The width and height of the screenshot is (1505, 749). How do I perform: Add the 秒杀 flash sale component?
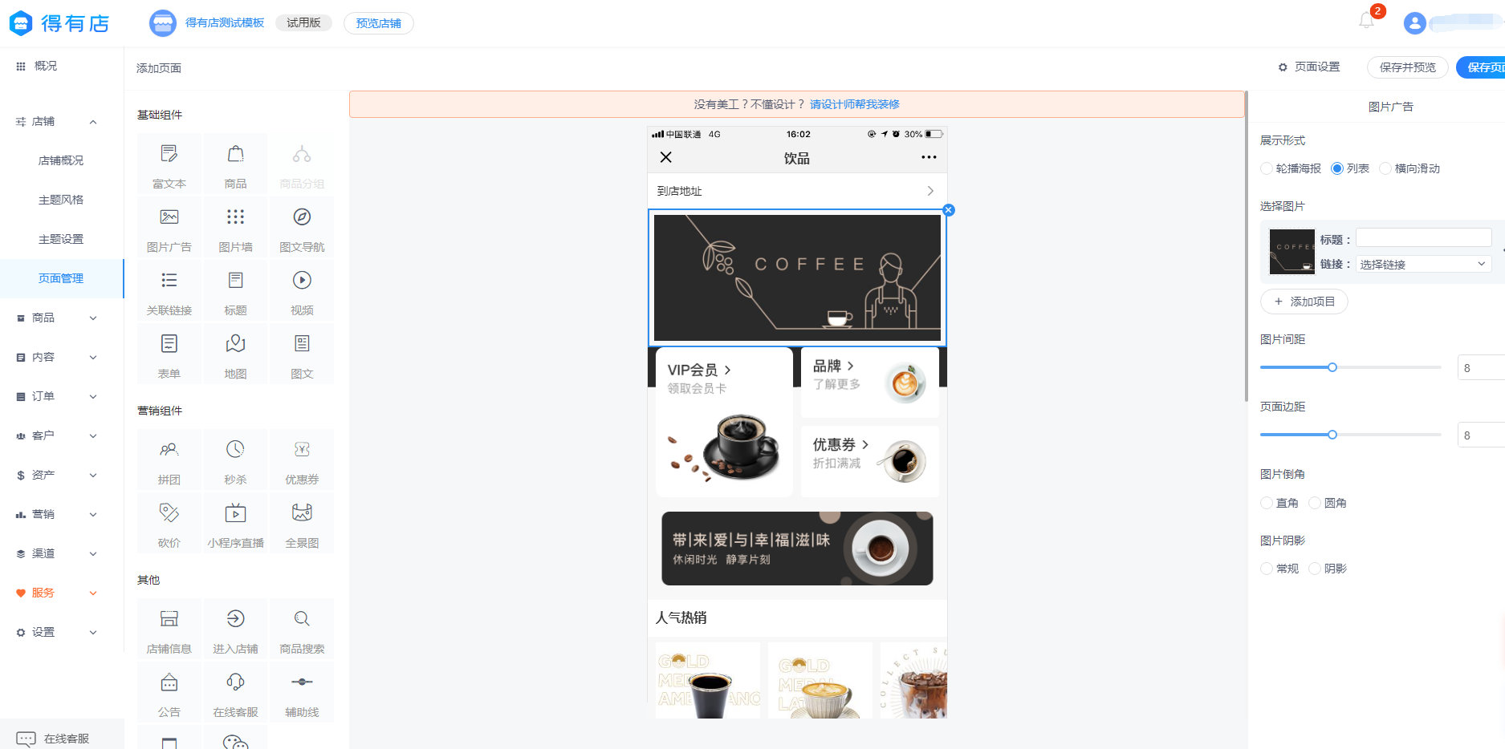[x=235, y=459]
